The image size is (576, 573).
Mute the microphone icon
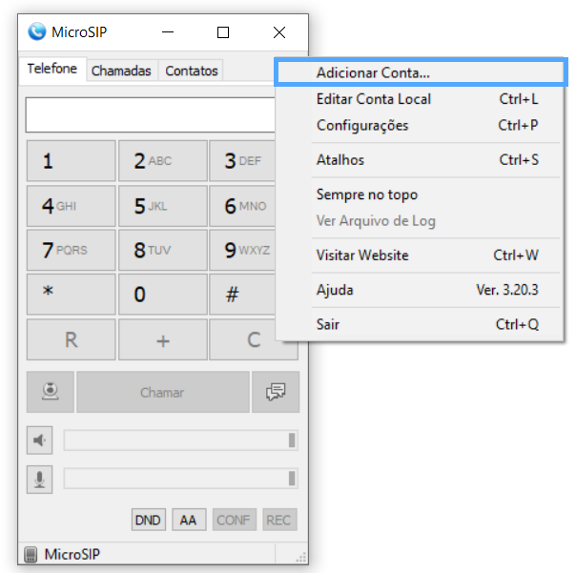tap(40, 479)
